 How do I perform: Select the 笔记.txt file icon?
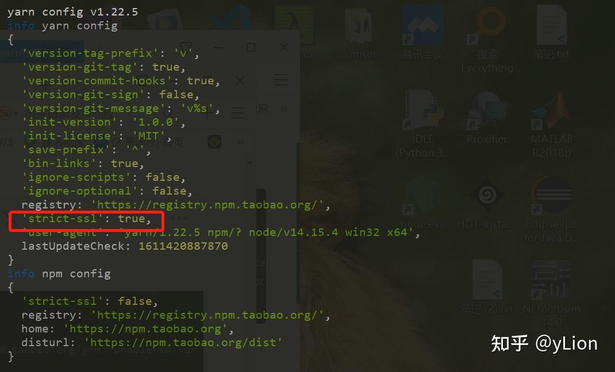(x=551, y=34)
